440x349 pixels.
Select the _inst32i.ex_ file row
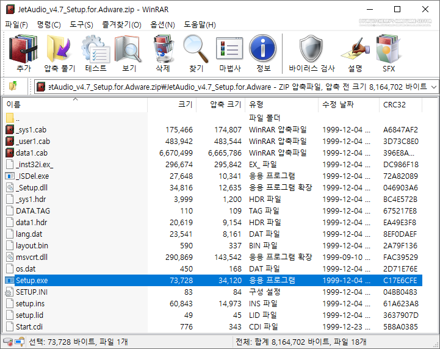click(212, 164)
